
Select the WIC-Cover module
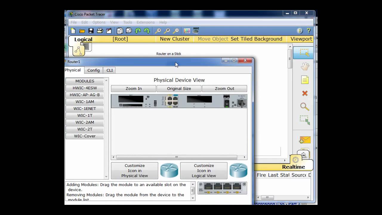pos(85,136)
